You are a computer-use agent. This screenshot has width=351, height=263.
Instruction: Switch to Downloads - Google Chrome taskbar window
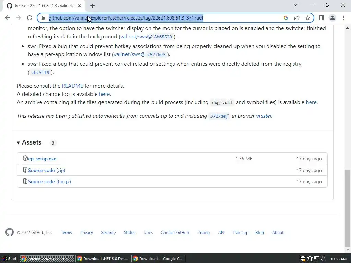(x=158, y=259)
